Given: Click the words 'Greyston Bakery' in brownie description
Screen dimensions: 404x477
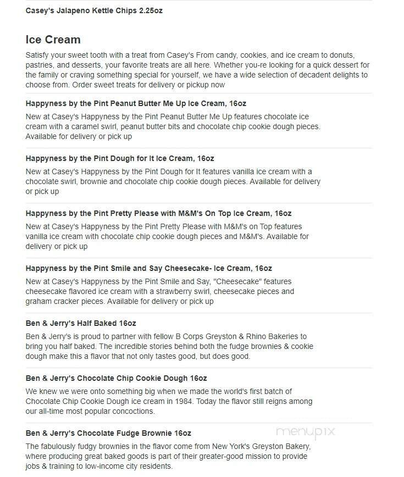Looking at the screenshot, I should pos(281,447).
